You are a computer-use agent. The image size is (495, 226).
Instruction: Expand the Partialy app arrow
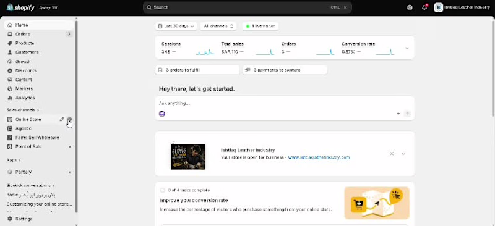(70, 172)
